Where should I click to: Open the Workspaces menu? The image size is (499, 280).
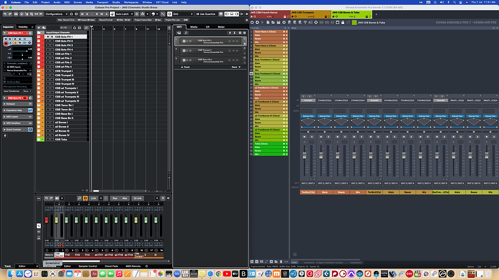pos(131,2)
